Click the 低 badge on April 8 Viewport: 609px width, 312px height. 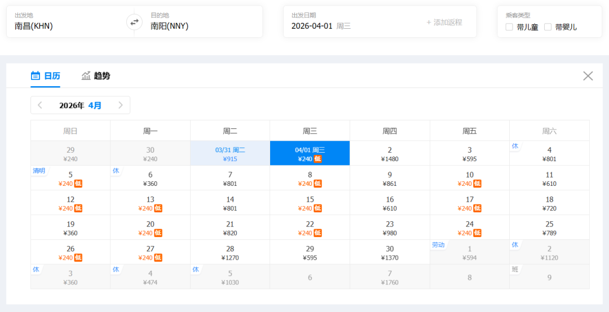[318, 184]
